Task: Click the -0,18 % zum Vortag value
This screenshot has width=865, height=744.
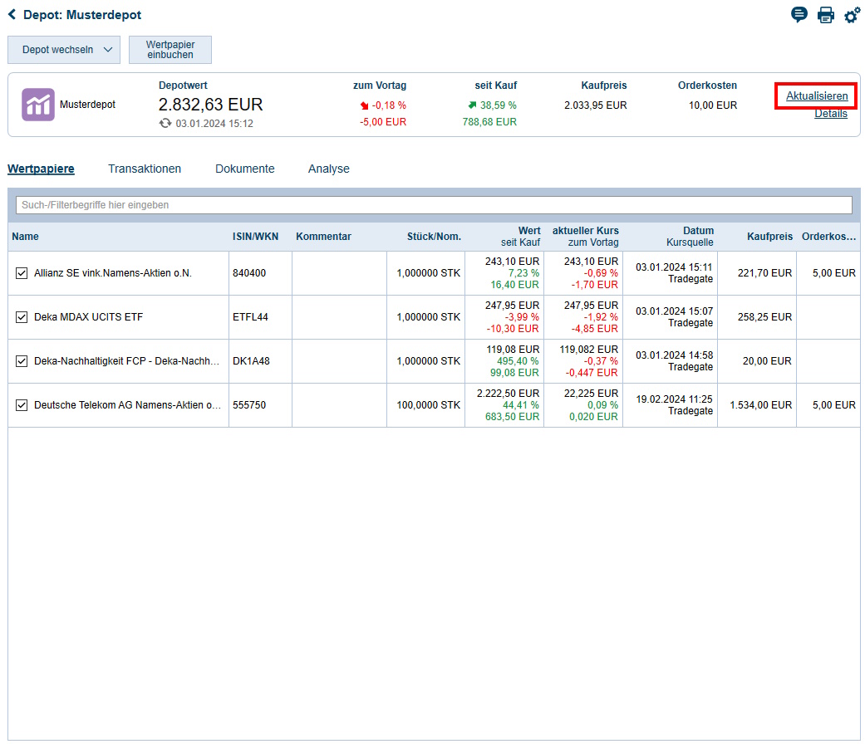Action: 389,105
